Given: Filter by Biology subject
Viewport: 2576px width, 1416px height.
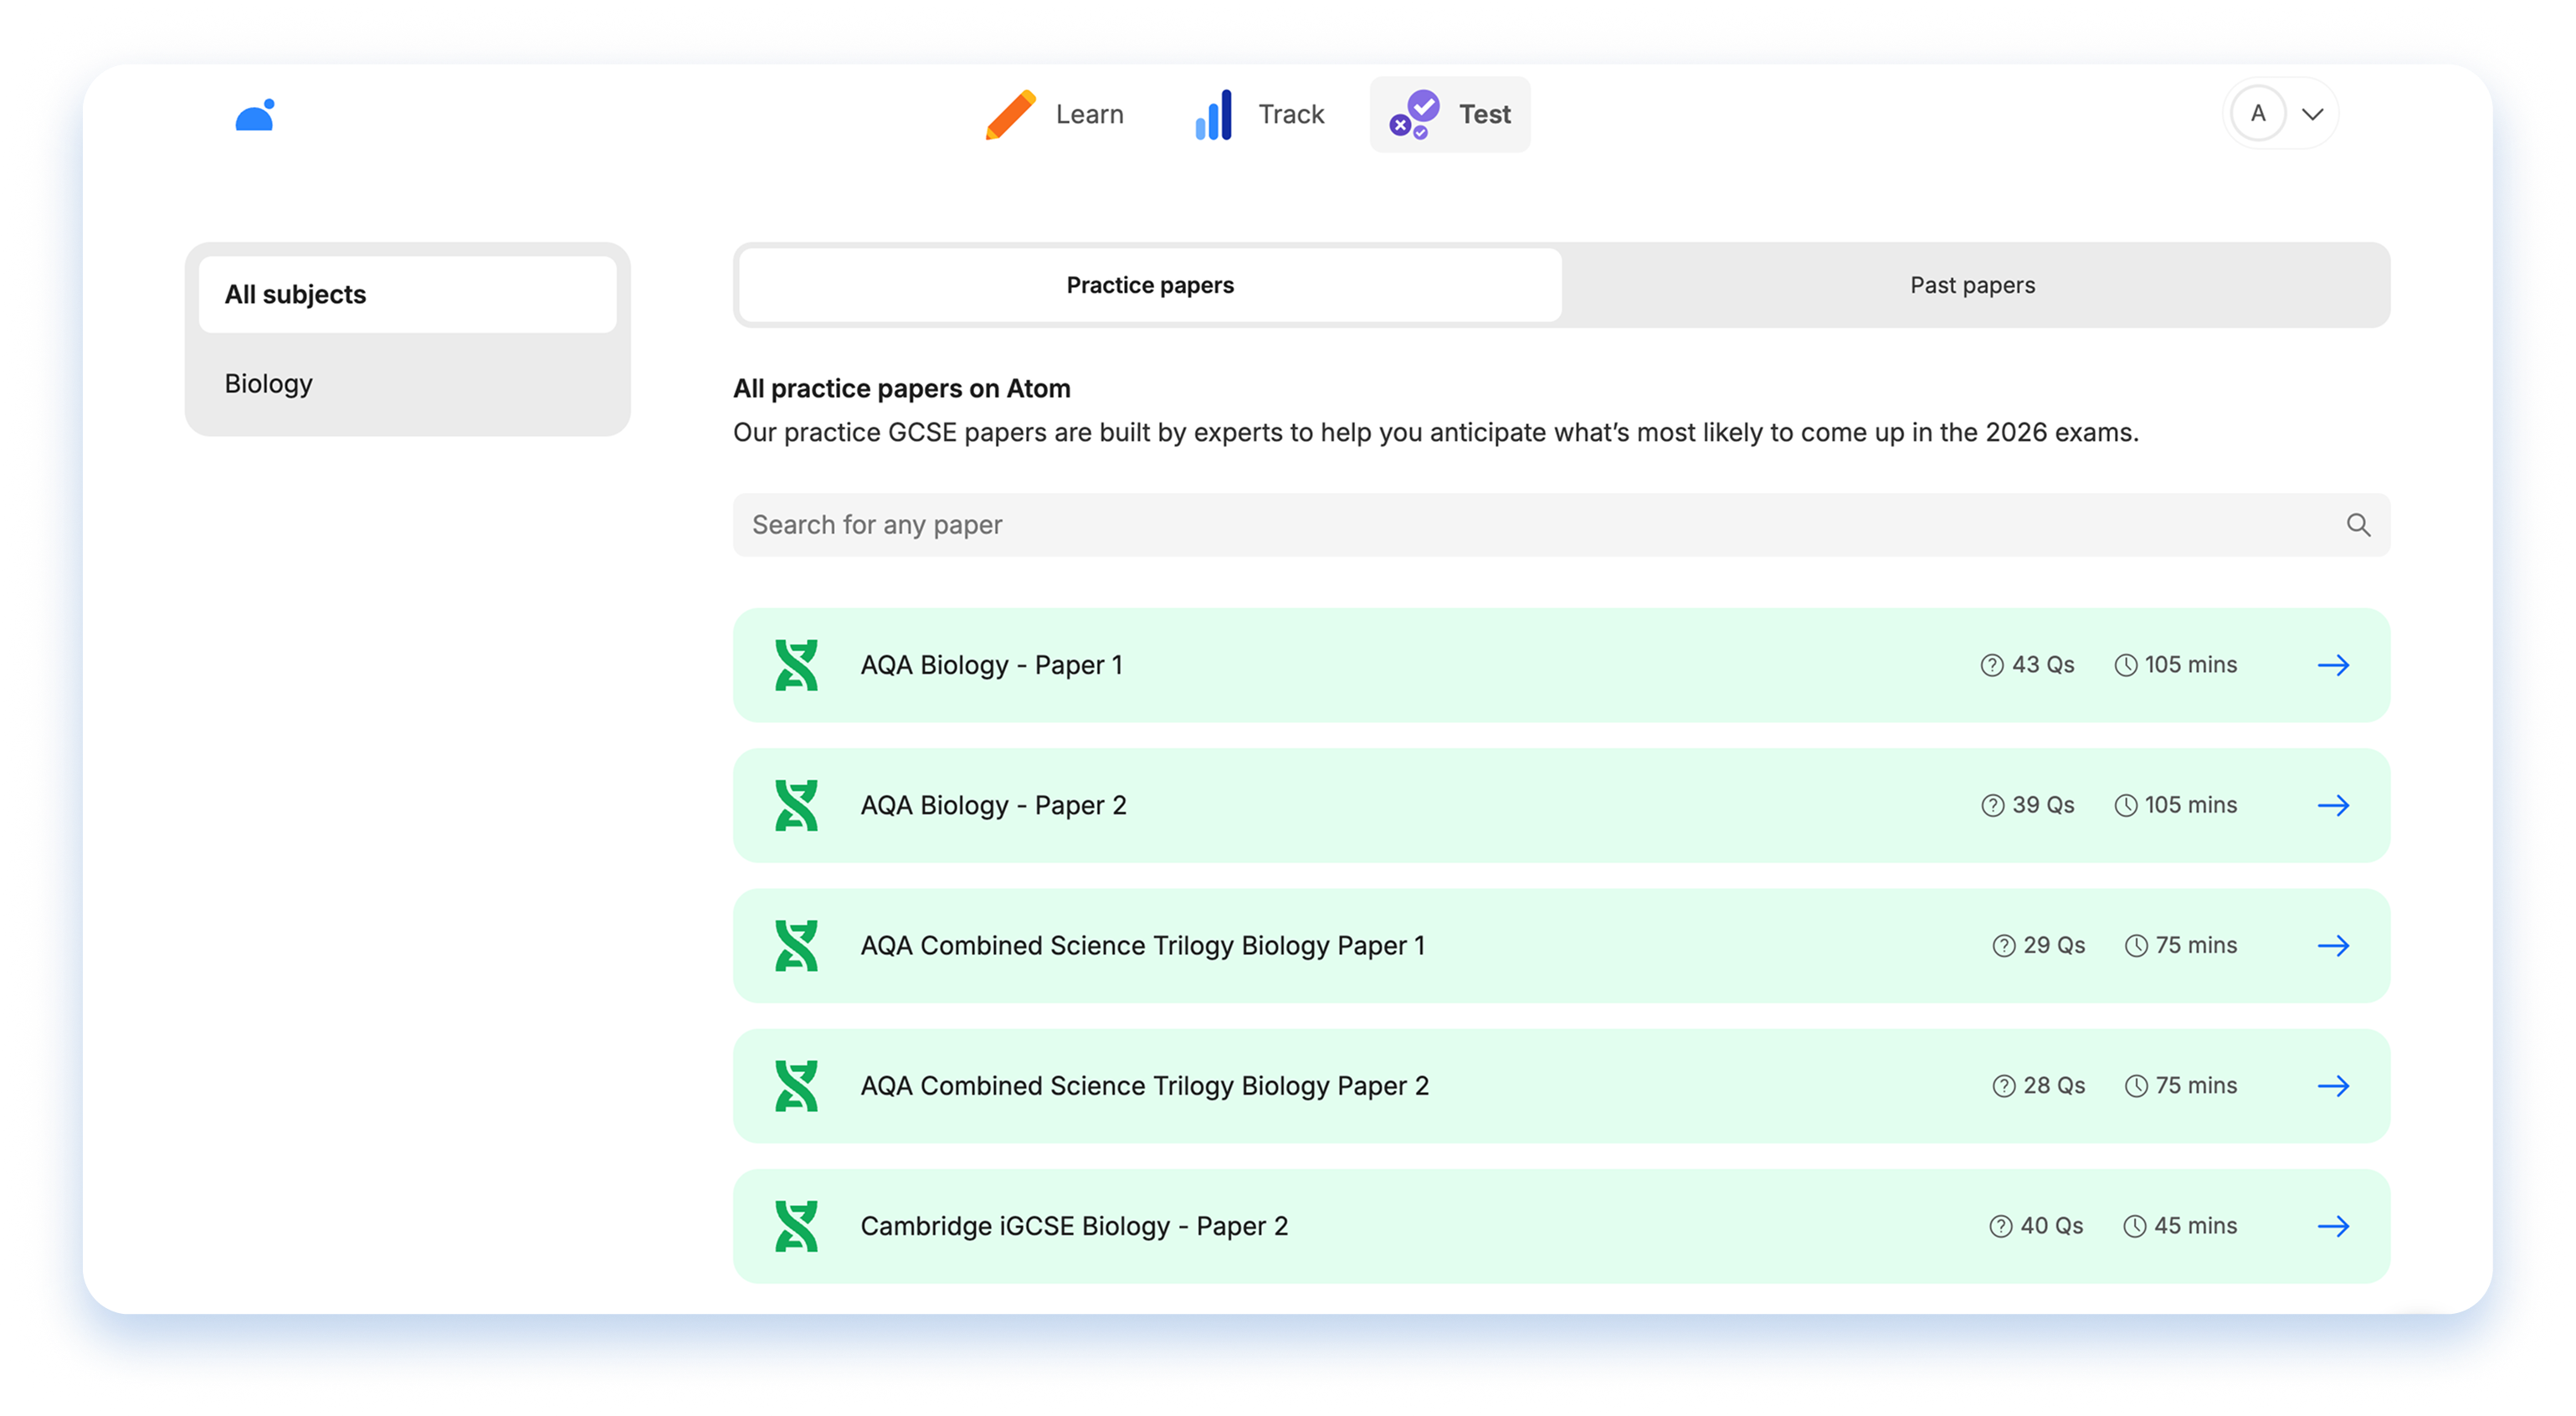Looking at the screenshot, I should coord(269,384).
